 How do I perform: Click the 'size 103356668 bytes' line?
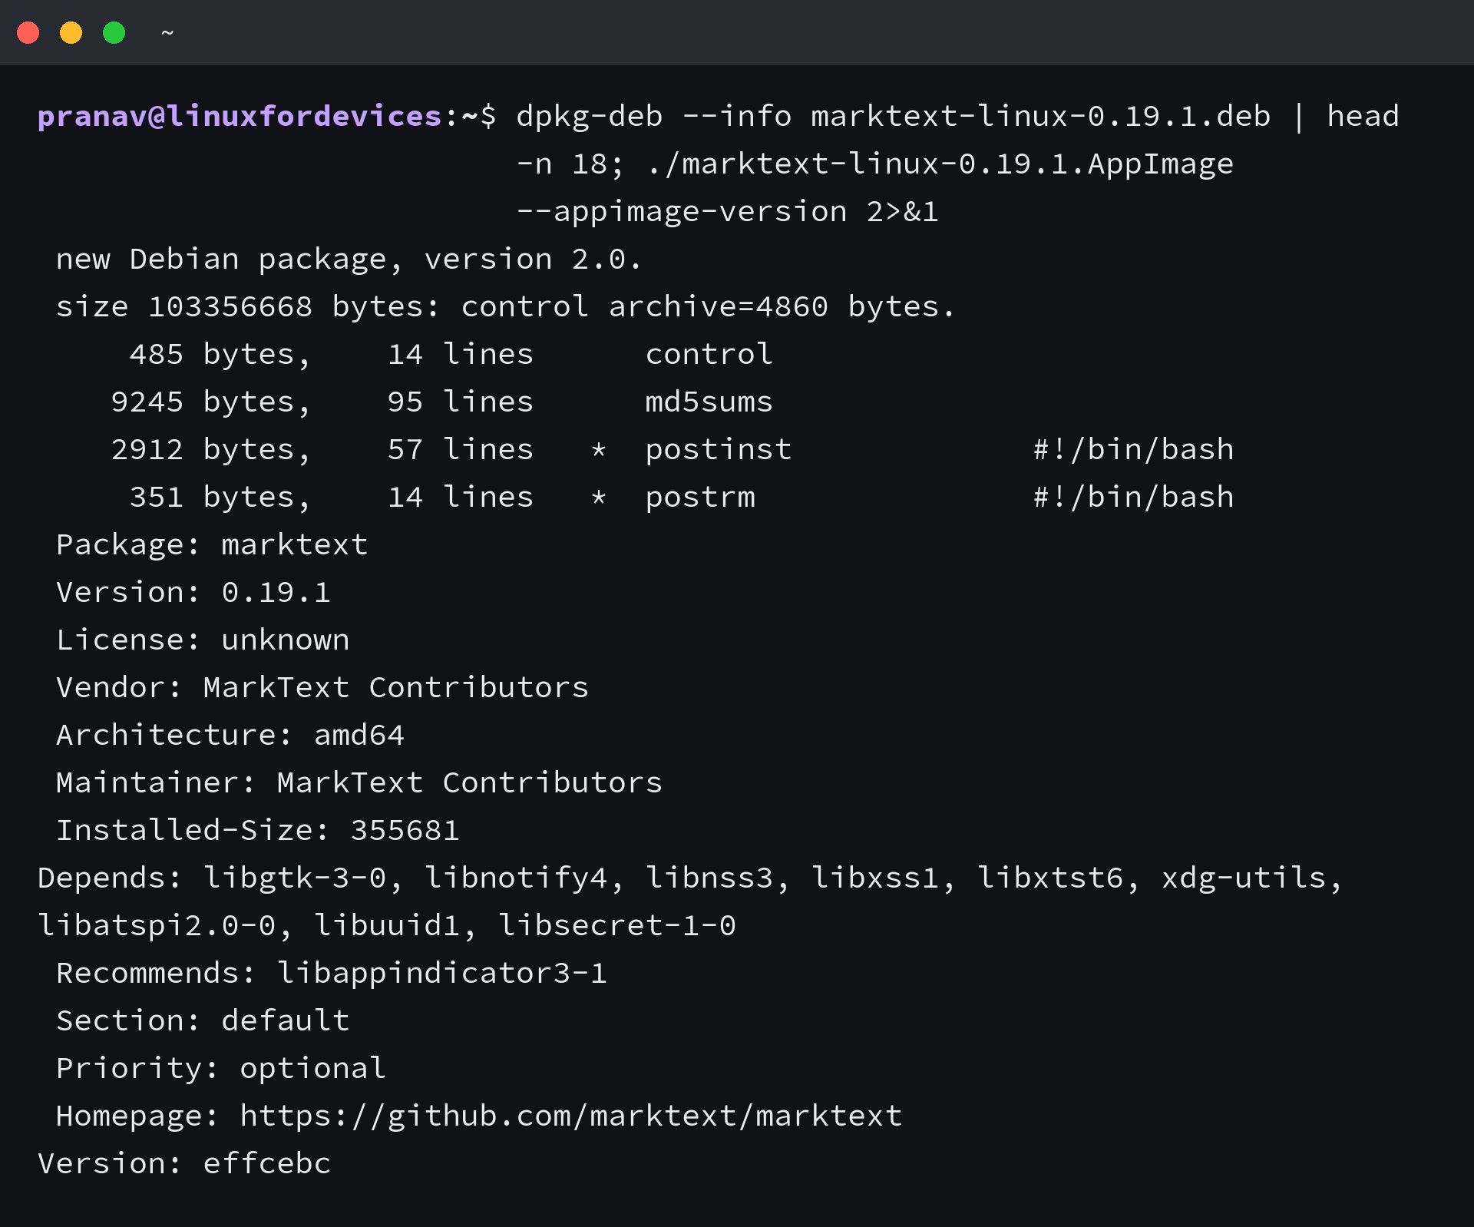506,307
